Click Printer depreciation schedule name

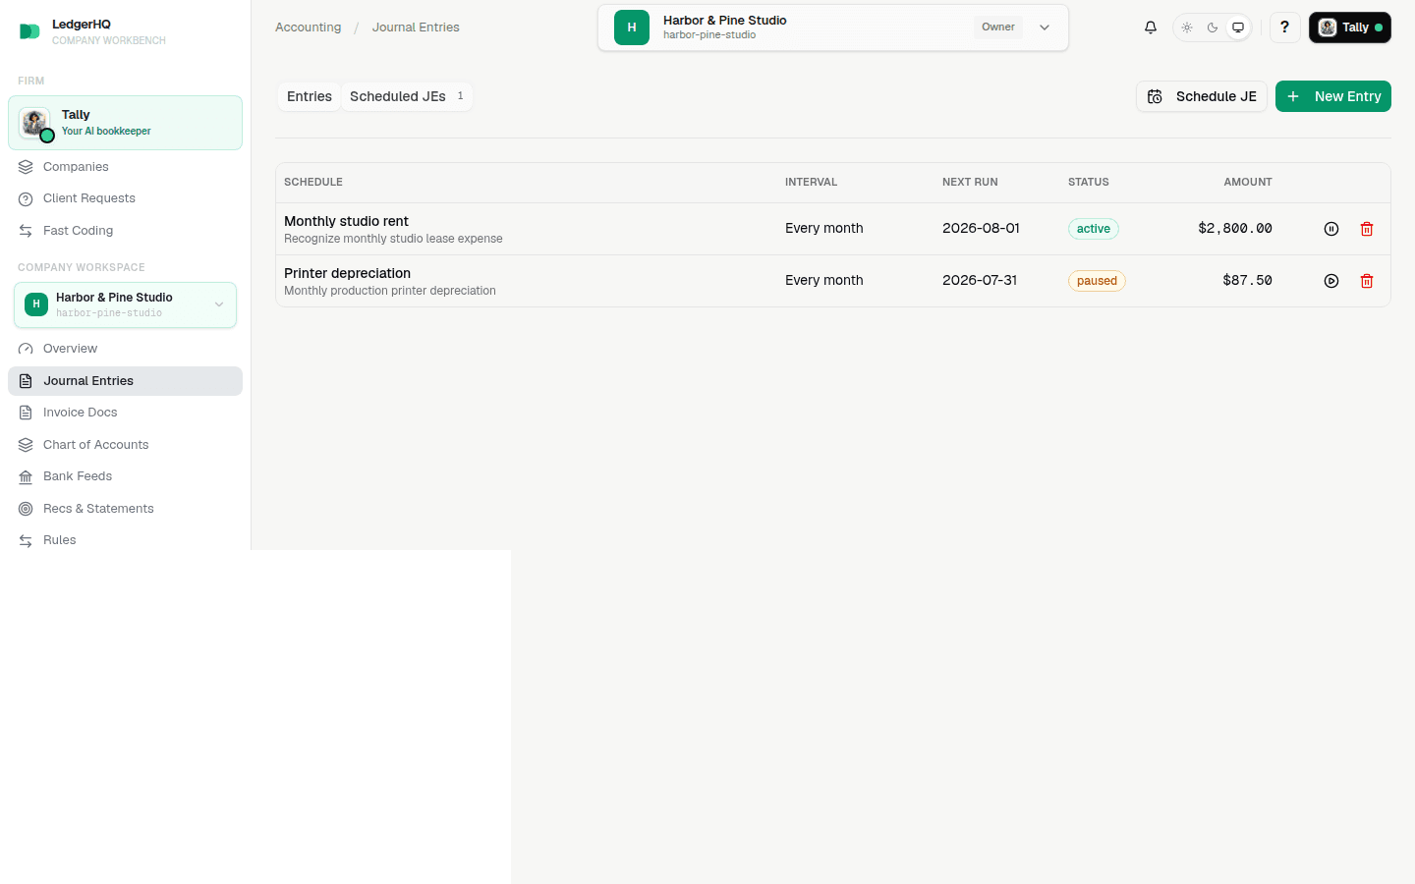coord(347,273)
